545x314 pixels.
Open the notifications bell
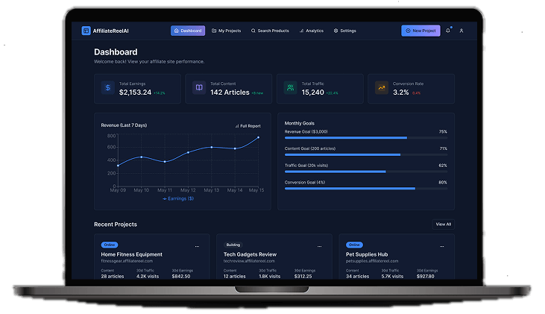click(448, 31)
